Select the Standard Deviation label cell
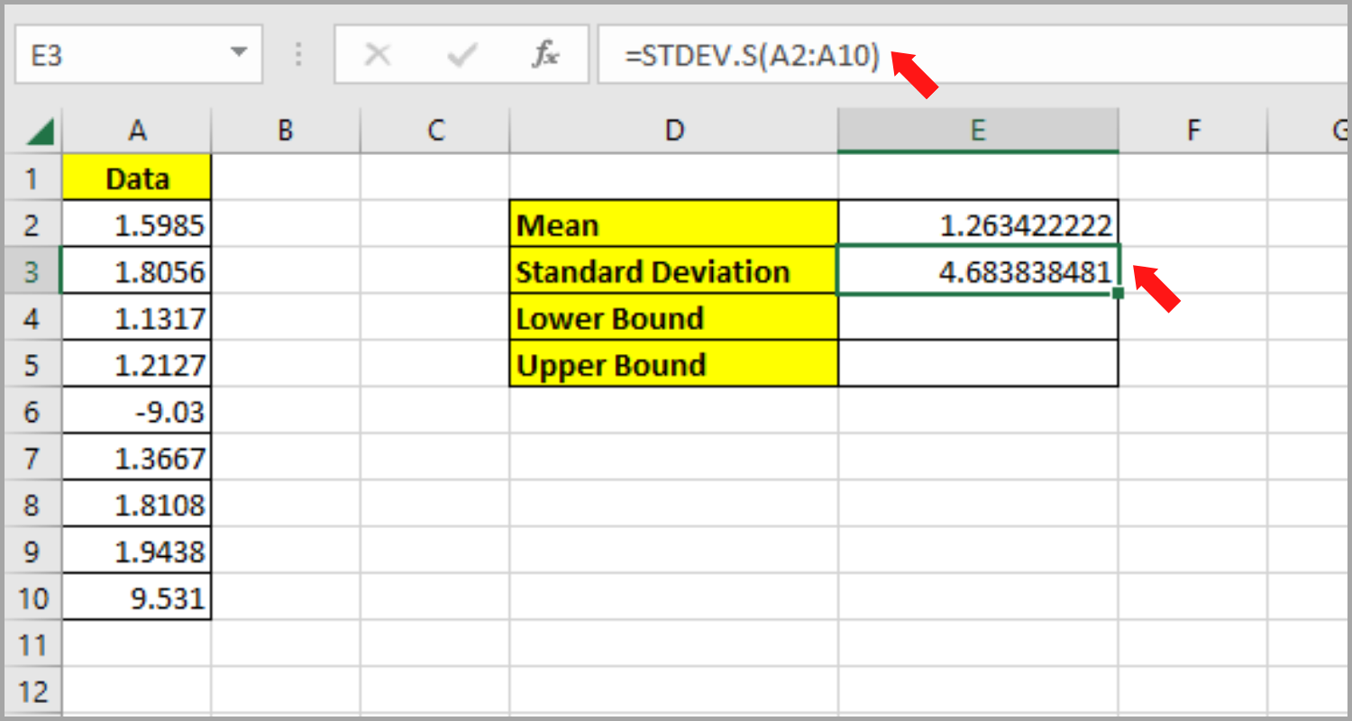The image size is (1352, 721). [x=673, y=271]
